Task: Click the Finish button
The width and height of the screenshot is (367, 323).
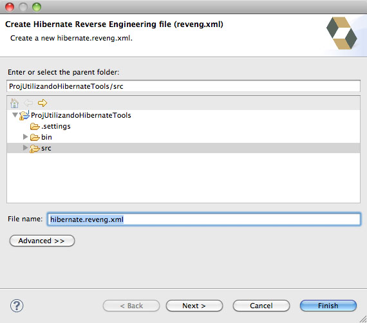Action: coord(328,306)
